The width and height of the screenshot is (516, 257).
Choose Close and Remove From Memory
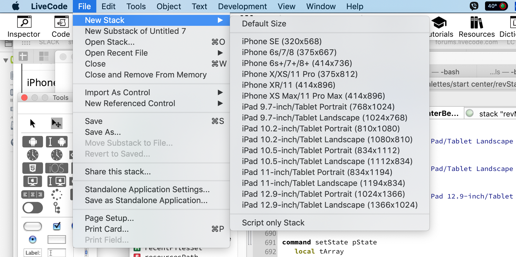click(x=151, y=75)
